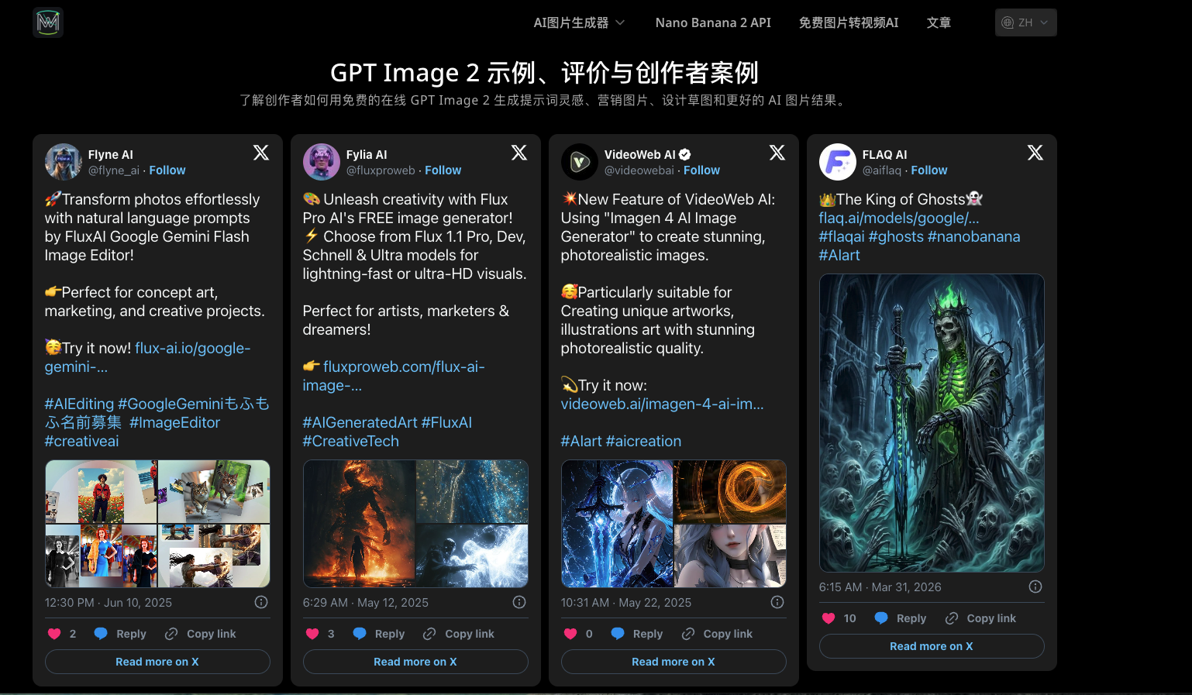The image size is (1192, 695).
Task: Click 12:30 PM · Jun 10, 2025 timestamp
Action: pos(109,603)
